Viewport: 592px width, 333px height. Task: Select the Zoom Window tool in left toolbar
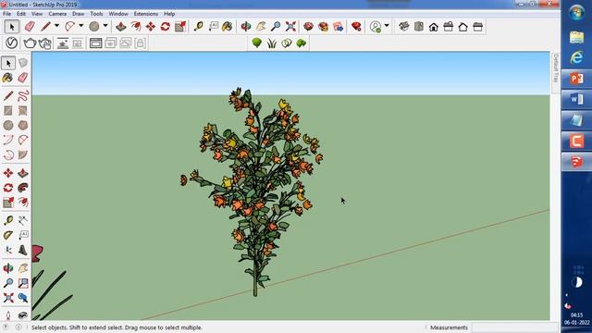(x=23, y=283)
